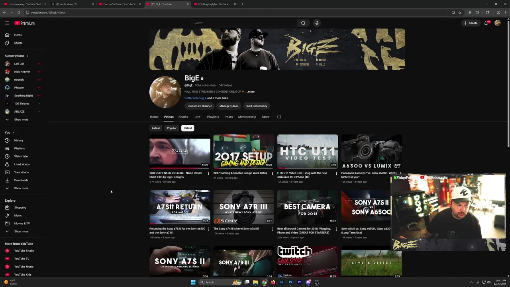Switch to the channel Live tab
The width and height of the screenshot is (510, 287).
197,117
